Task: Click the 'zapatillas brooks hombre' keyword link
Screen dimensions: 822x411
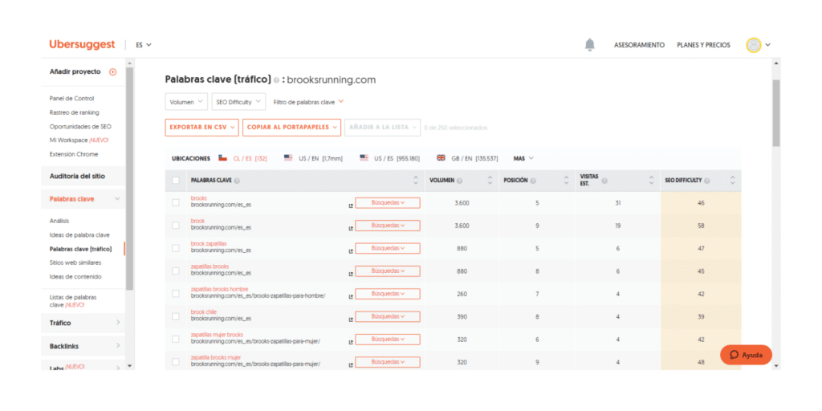Action: coord(220,289)
